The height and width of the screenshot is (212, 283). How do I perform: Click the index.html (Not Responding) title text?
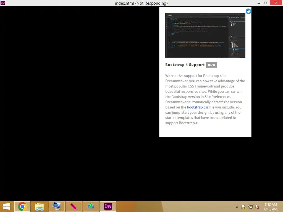pos(141,3)
